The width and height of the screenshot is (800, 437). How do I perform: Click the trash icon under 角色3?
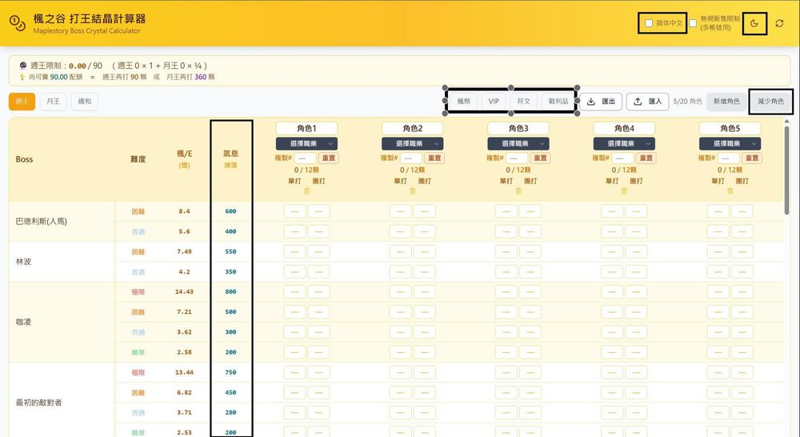tap(518, 191)
